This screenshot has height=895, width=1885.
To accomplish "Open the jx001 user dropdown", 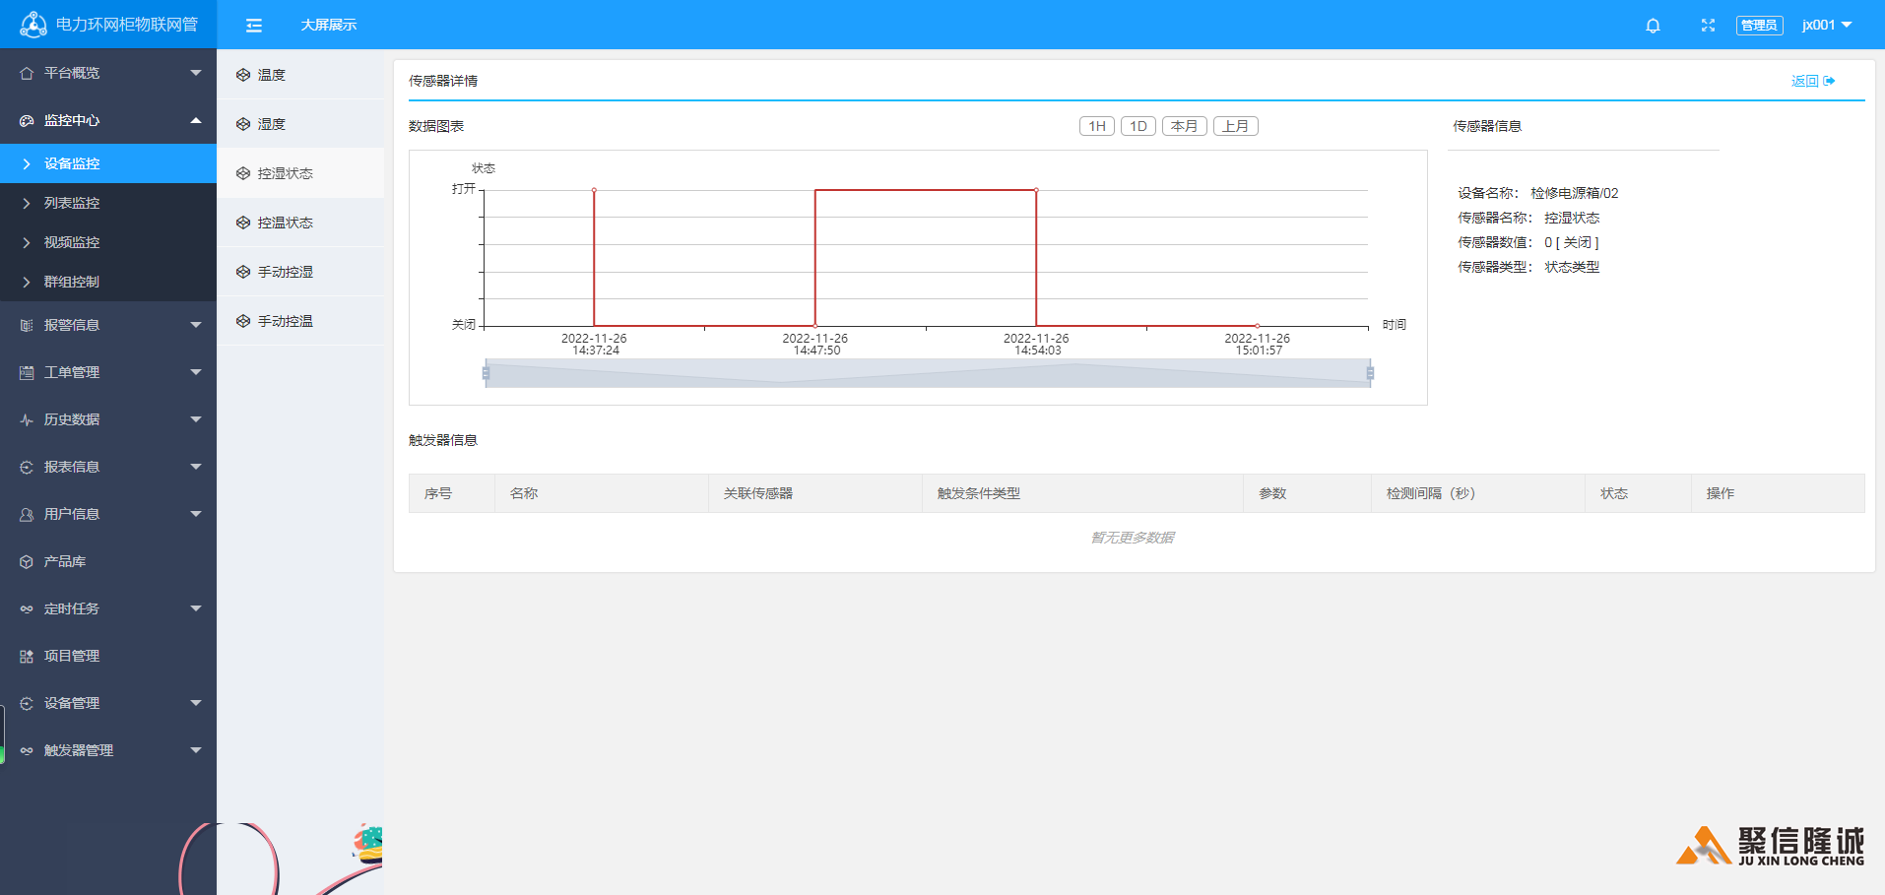I will pos(1827,26).
